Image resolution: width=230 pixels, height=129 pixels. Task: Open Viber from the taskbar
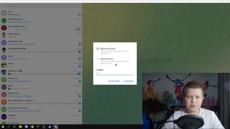point(26,126)
